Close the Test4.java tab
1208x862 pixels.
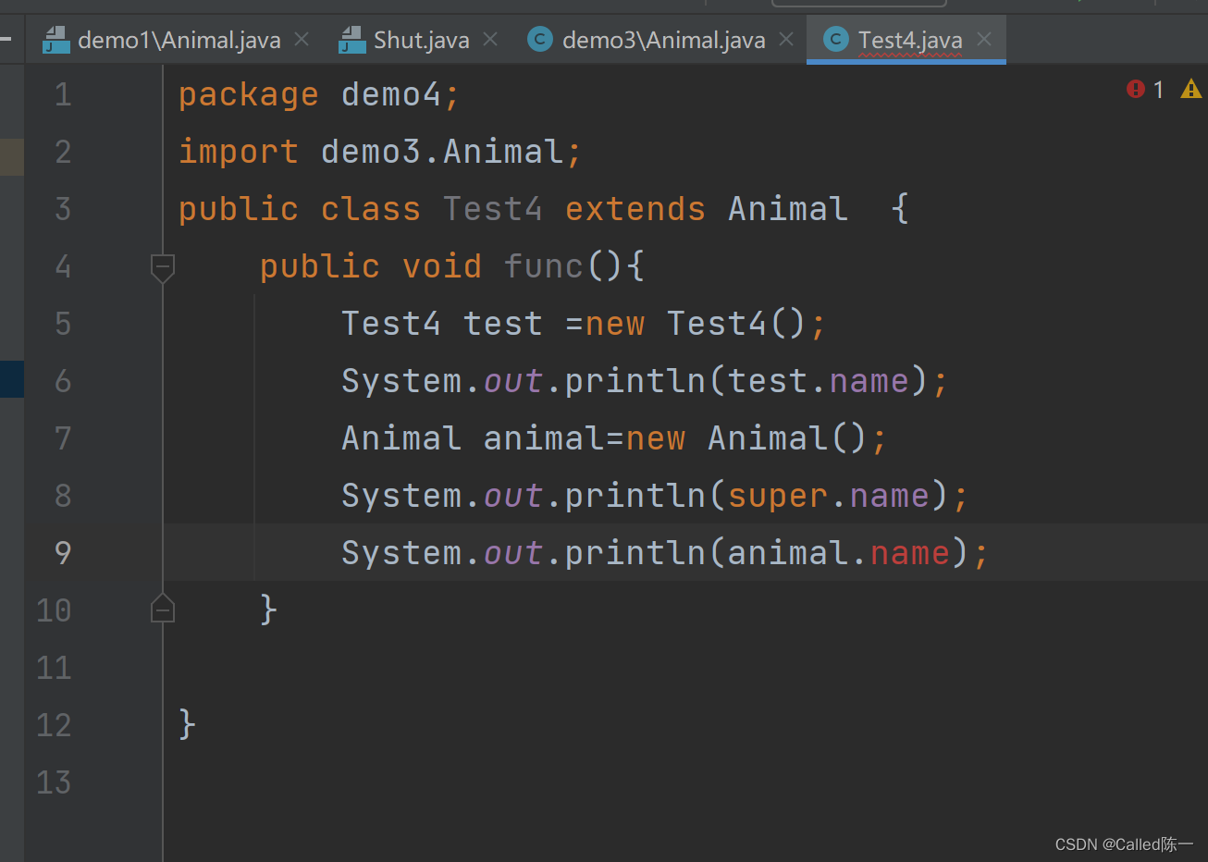984,39
